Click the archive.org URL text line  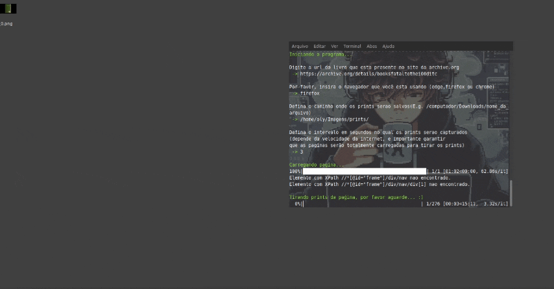368,74
